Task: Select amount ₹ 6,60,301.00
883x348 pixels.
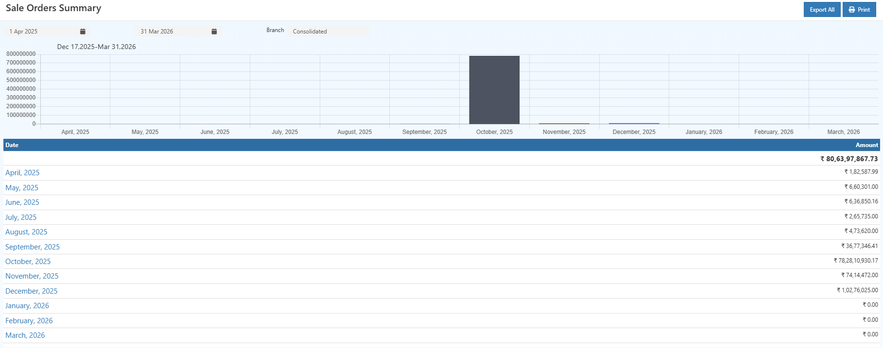Action: pyautogui.click(x=861, y=187)
